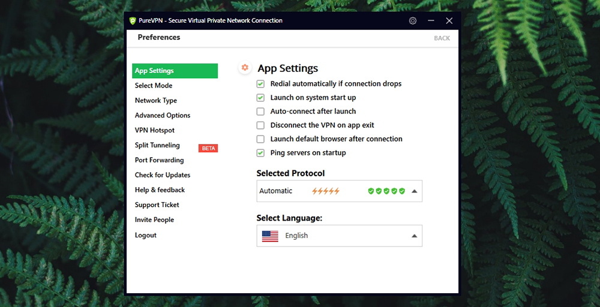Screen dimensions: 600x307
Task: Minimize the PureVPN window
Action: (431, 20)
